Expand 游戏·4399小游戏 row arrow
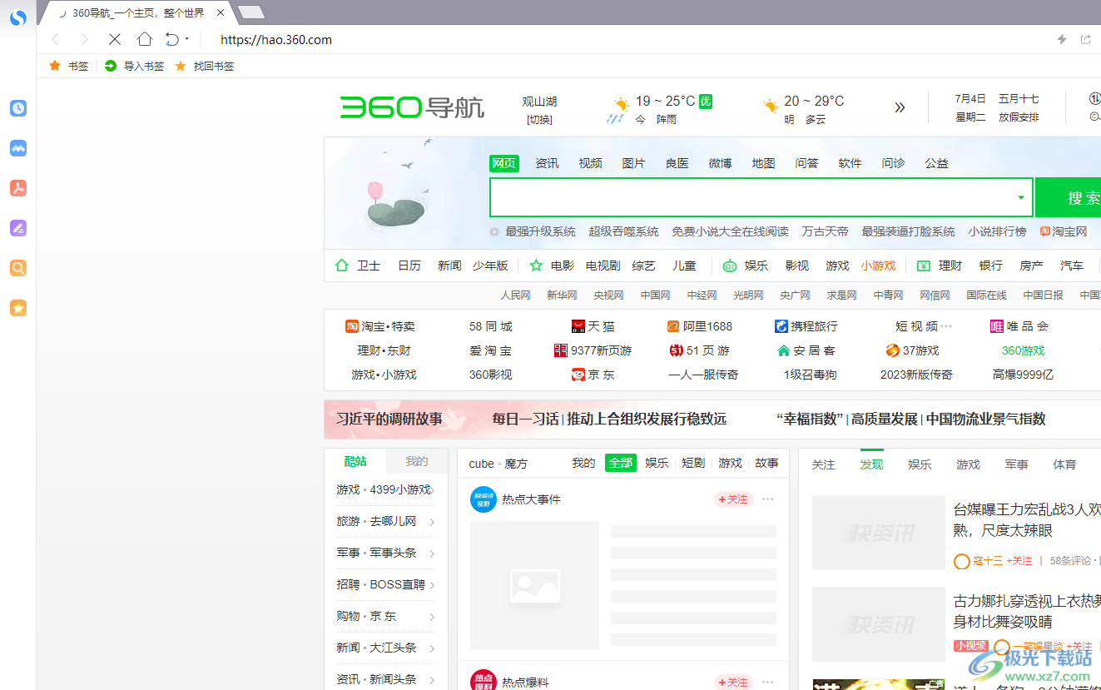This screenshot has height=690, width=1101. coord(433,490)
